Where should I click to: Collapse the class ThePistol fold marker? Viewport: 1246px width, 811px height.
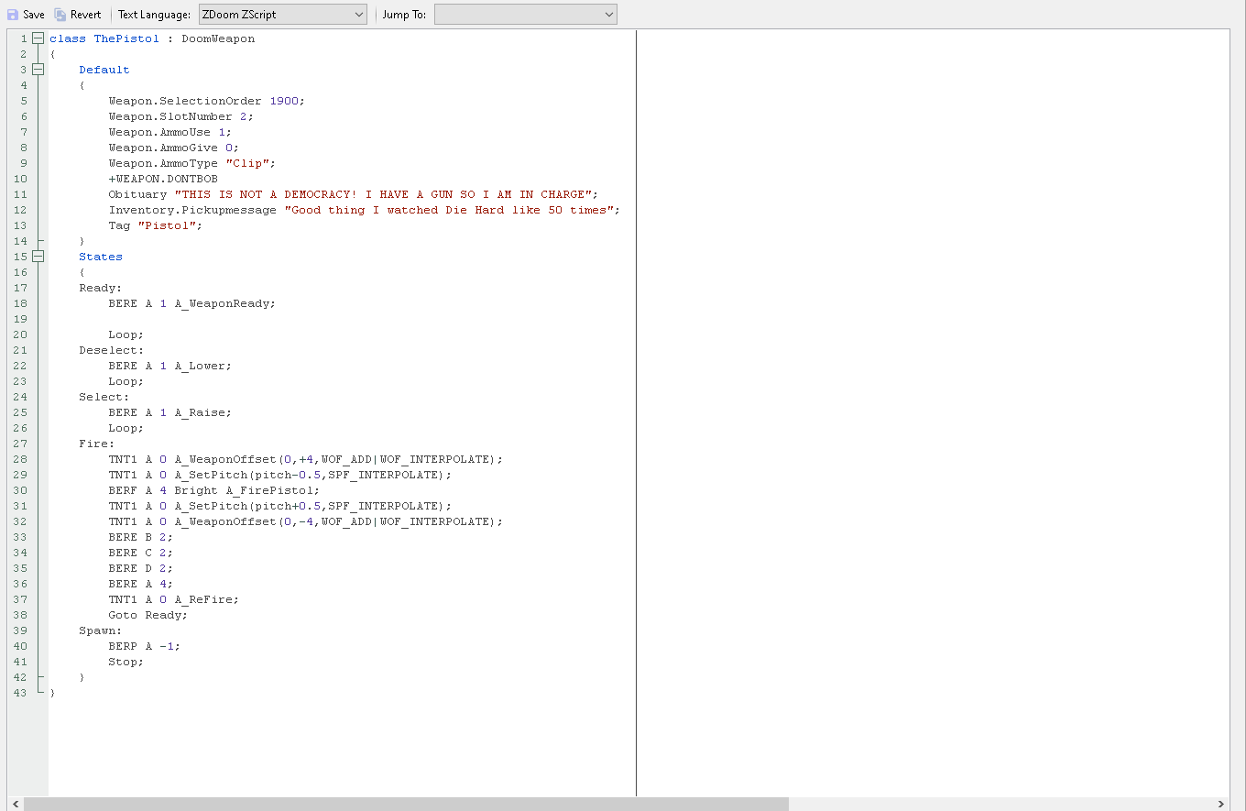[38, 38]
